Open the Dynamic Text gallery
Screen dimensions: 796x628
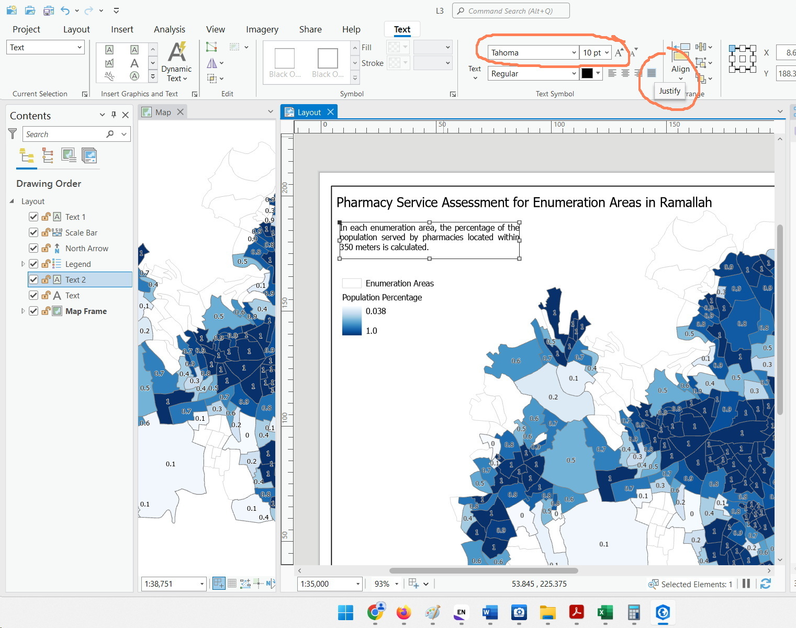176,62
